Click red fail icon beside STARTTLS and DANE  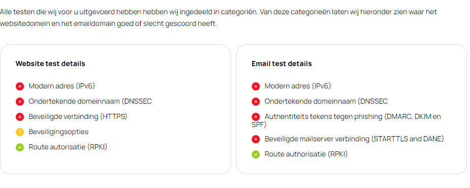point(256,139)
